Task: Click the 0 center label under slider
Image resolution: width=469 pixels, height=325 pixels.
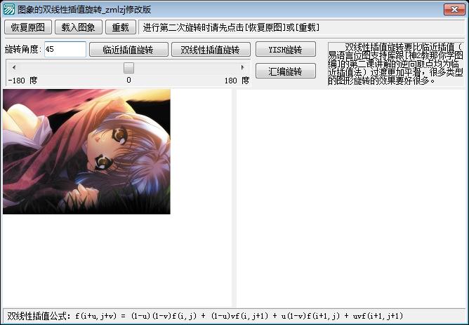Action: pos(128,80)
